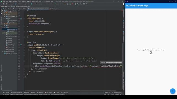Image resolution: width=177 pixels, height=99 pixels.
Task: Click the override gutter icon beside dispose()
Action: [21, 18]
